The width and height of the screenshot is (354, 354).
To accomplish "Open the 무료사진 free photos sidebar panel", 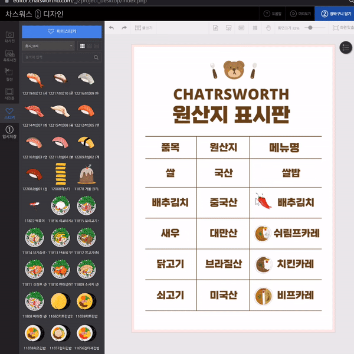I will coord(9,55).
